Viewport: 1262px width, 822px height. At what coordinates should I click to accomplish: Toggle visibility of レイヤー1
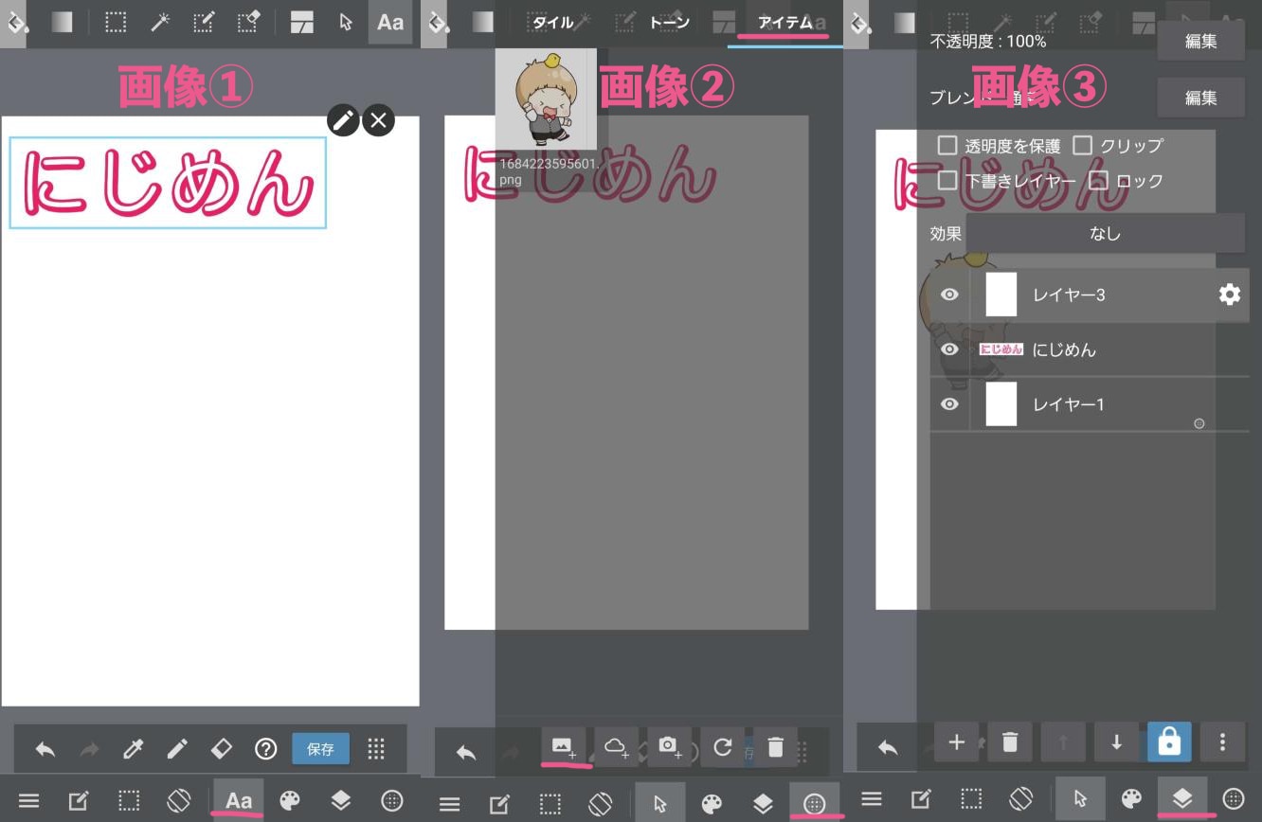click(x=949, y=404)
